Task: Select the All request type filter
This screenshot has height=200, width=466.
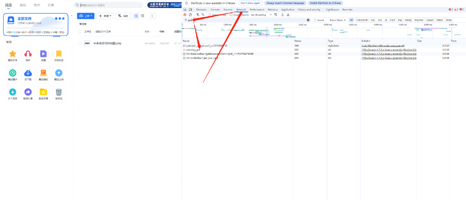Action: 352,20
